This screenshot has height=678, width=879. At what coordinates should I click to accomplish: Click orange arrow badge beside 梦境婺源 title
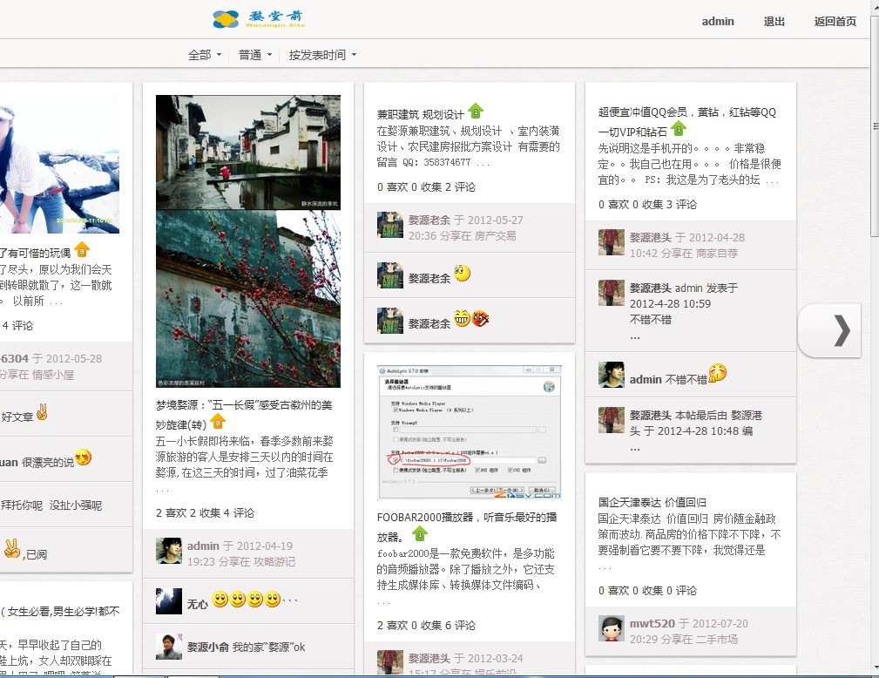[x=218, y=421]
